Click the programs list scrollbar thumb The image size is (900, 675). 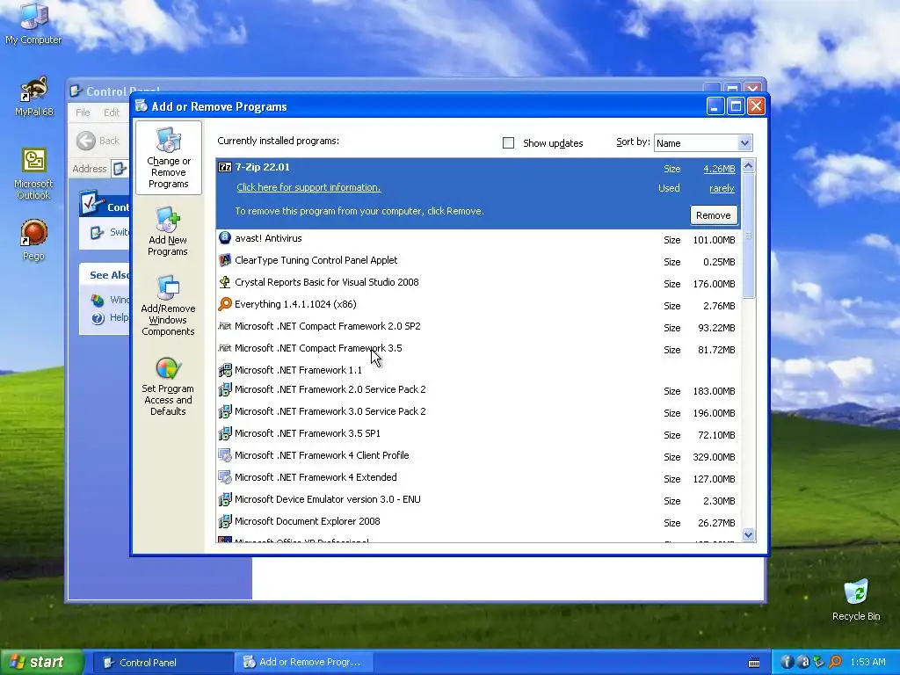(748, 236)
